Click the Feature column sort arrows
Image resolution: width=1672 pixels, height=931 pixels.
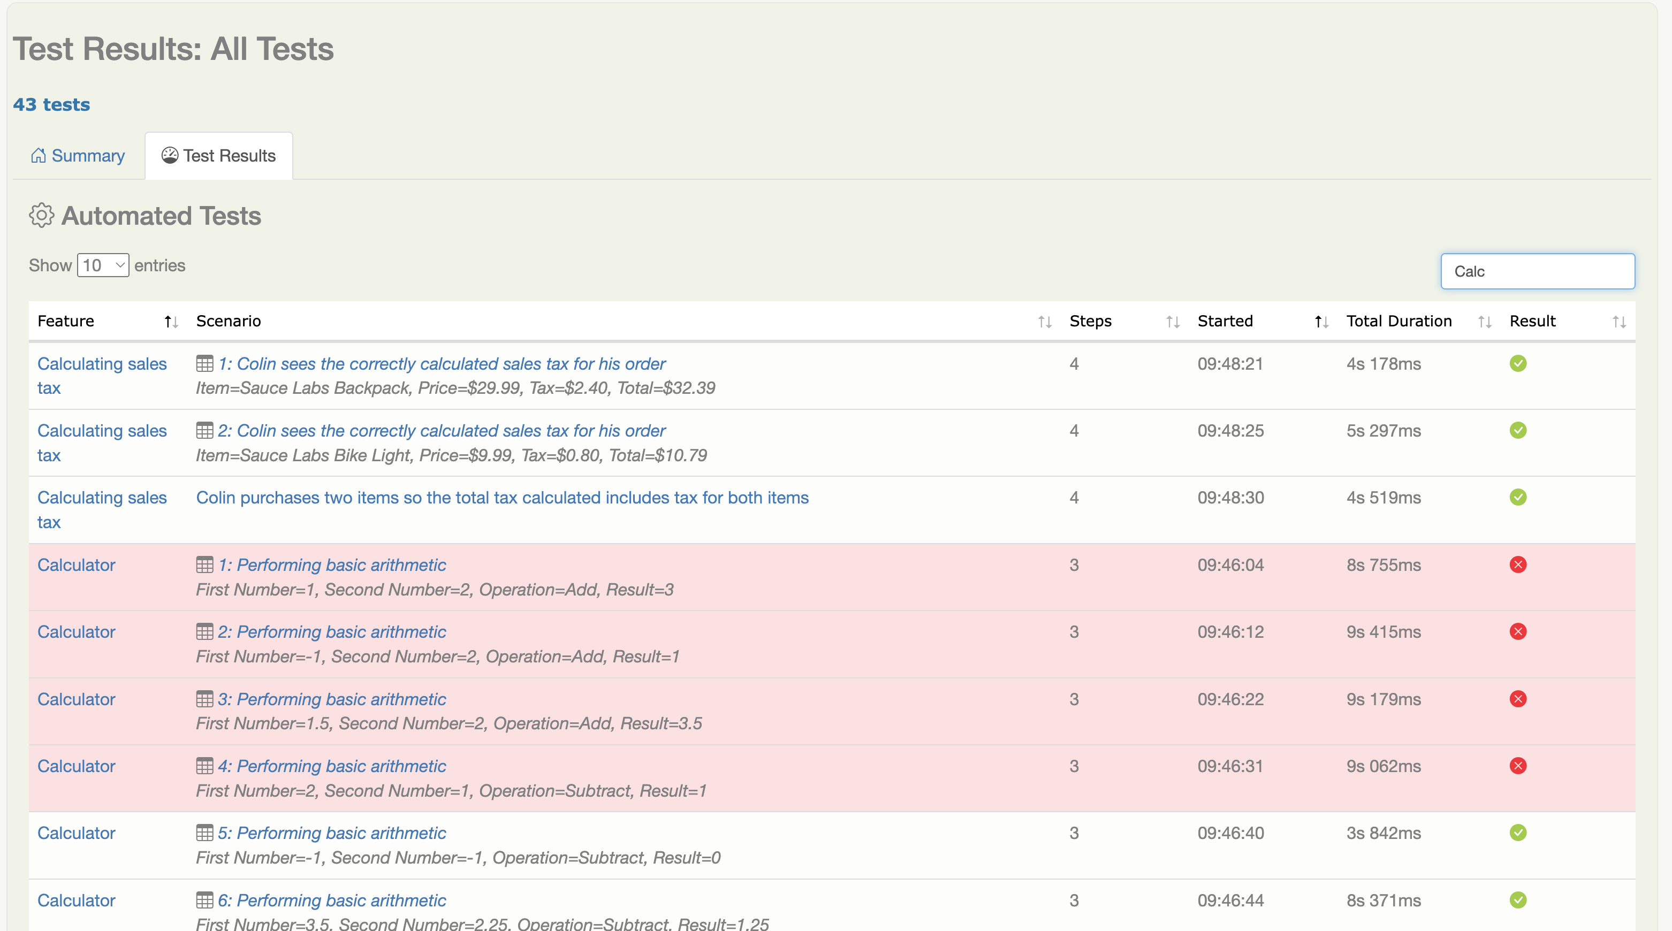[171, 322]
